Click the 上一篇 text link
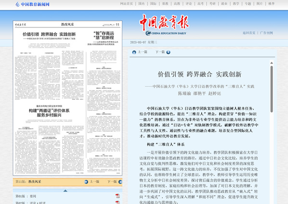Image resolution: width=288 pixels, height=204 pixels. click(143, 52)
